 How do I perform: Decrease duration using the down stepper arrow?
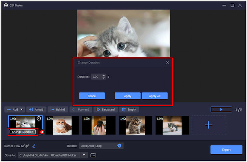103,78
